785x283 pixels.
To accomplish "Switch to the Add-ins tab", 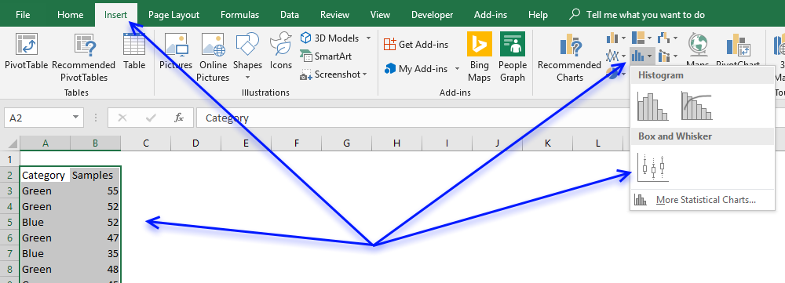I will 491,14.
